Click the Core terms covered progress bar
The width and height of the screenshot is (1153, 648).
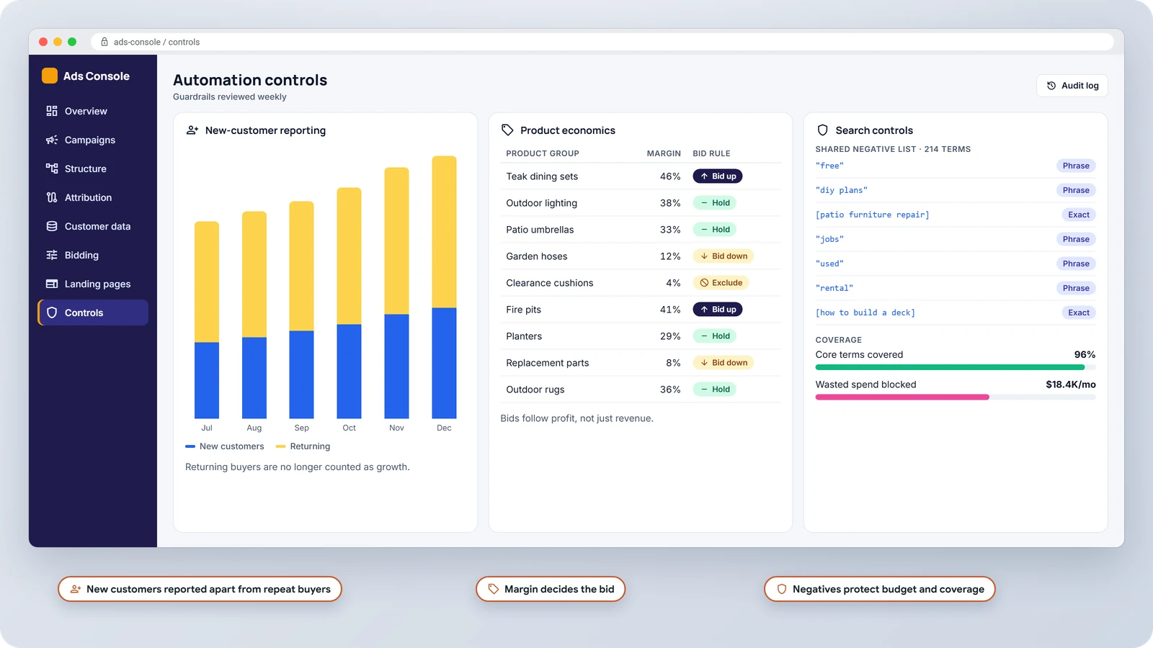[x=956, y=367]
